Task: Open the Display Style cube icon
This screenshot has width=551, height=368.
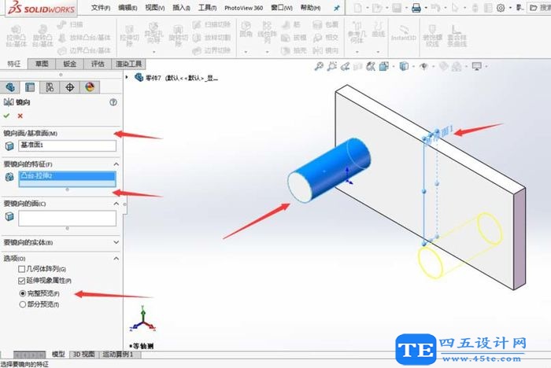Action: click(x=404, y=66)
